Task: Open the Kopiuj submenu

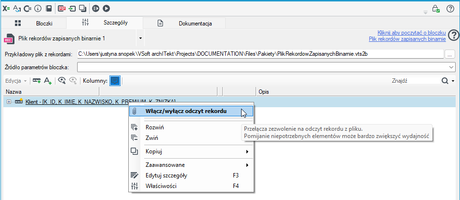Action: pyautogui.click(x=191, y=151)
